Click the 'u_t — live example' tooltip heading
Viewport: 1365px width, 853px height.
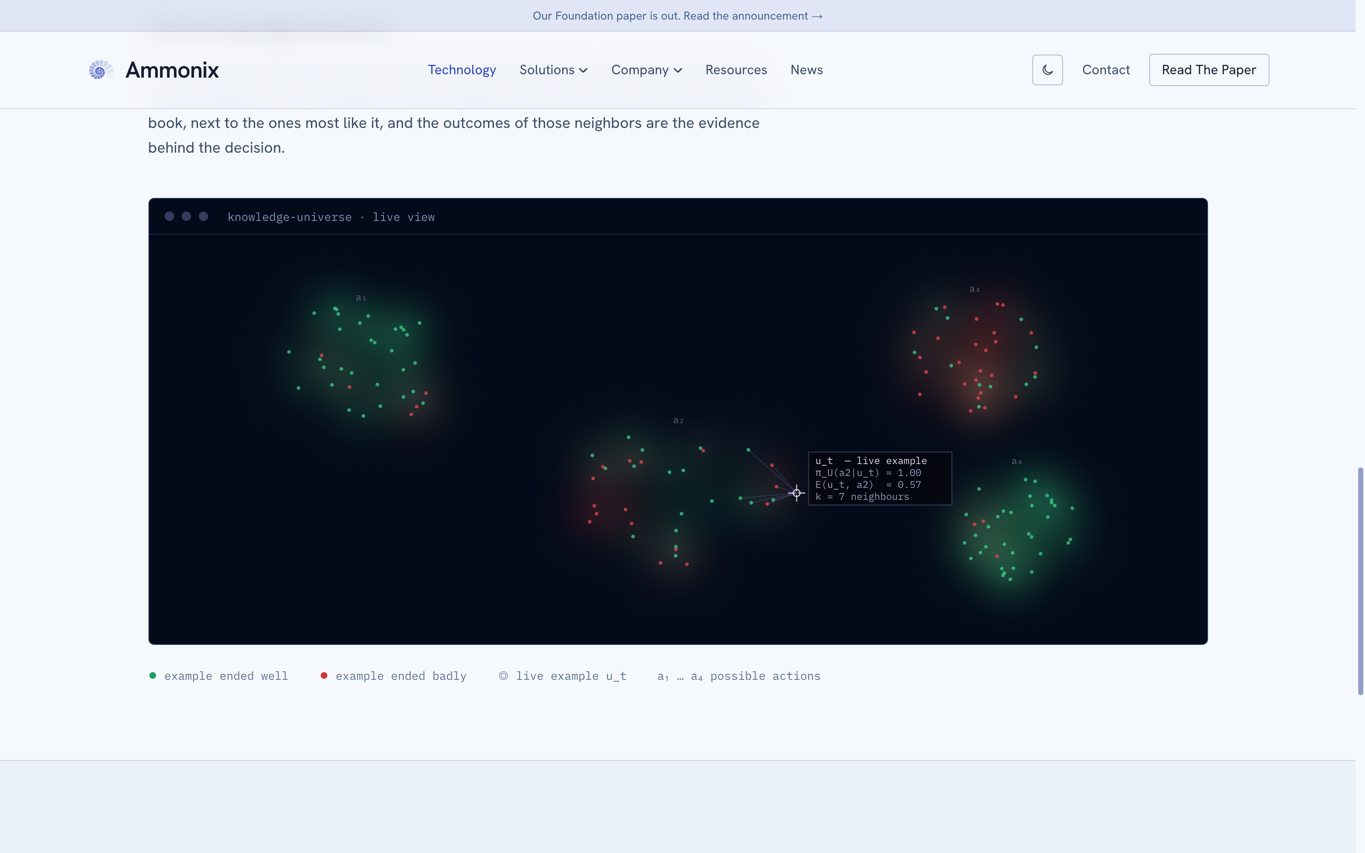pos(871,461)
